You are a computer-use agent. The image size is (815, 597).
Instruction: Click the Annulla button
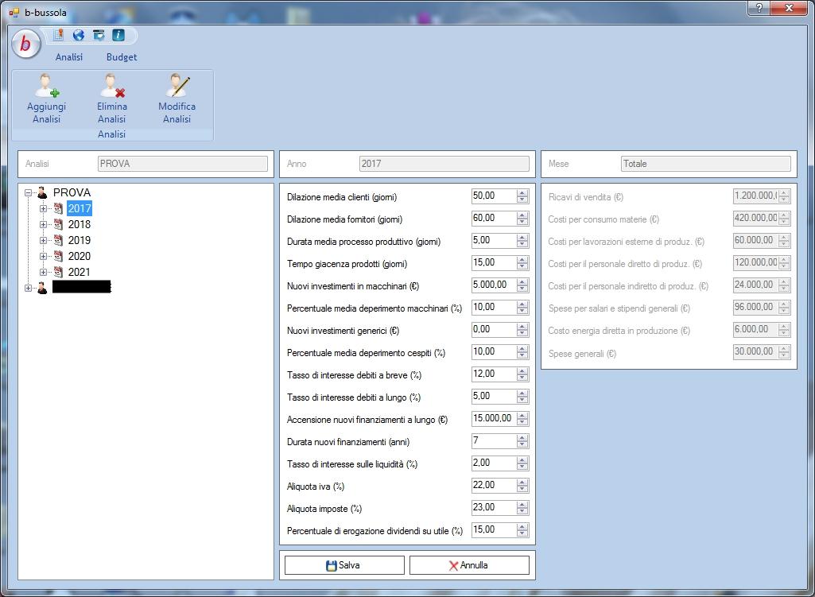(469, 565)
